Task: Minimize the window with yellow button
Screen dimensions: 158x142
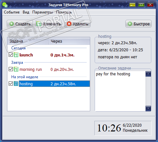Action: [132, 5]
